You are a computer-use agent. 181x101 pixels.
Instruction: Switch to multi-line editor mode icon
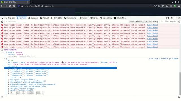179,97
